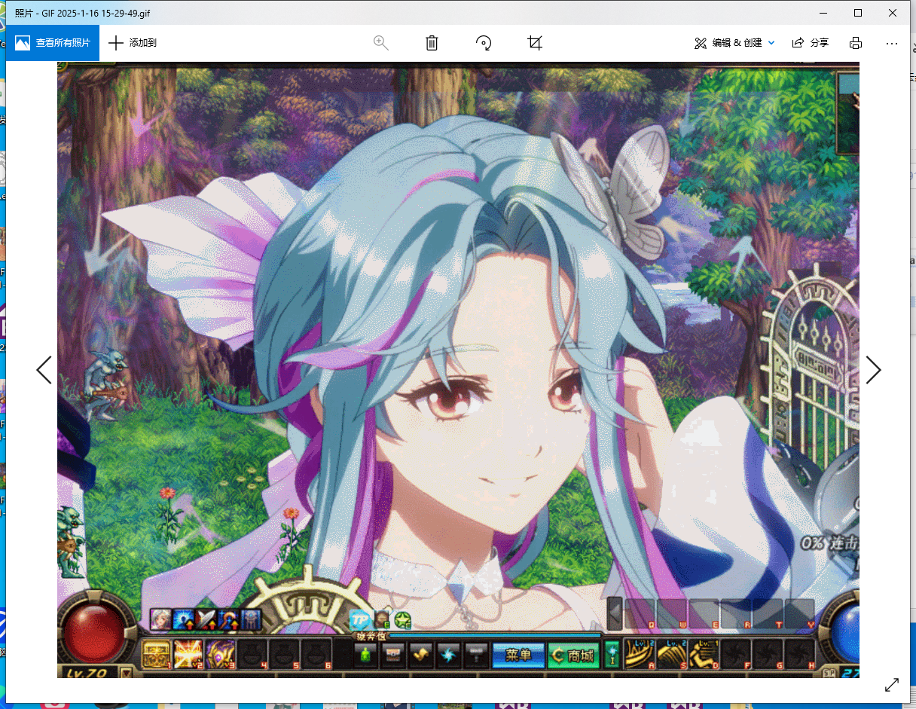
Task: Open the 添加到 menu
Action: click(133, 43)
